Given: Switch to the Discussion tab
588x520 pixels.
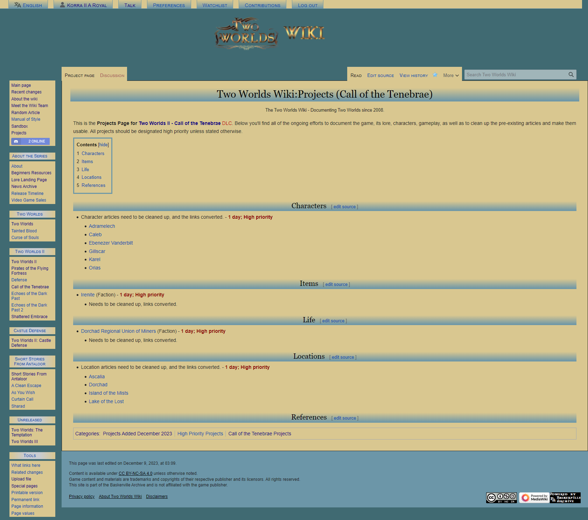Looking at the screenshot, I should coord(112,76).
